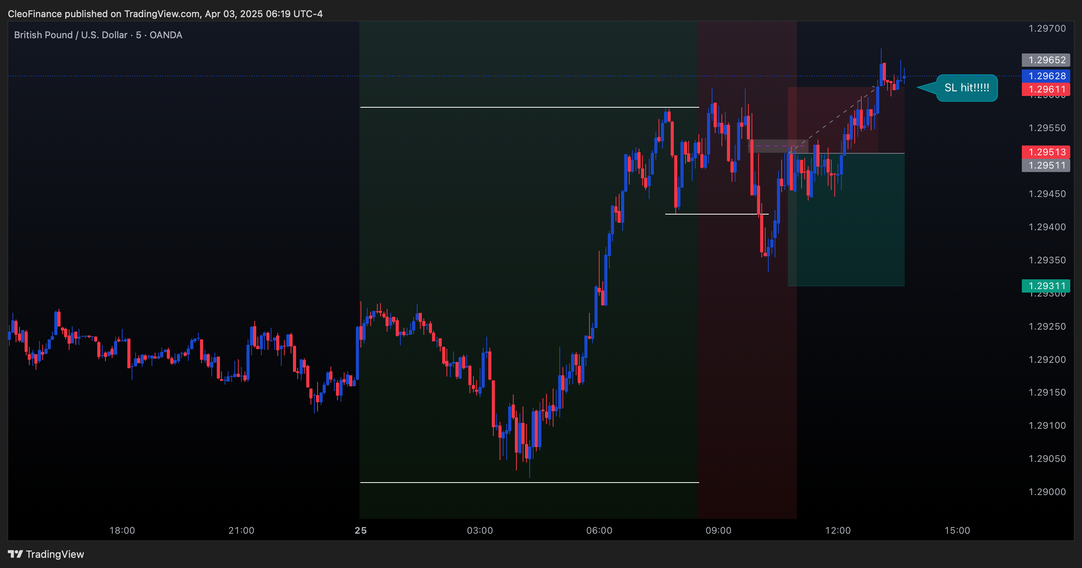This screenshot has height=568, width=1082.
Task: Click the 03:00 time axis label
Action: click(480, 530)
